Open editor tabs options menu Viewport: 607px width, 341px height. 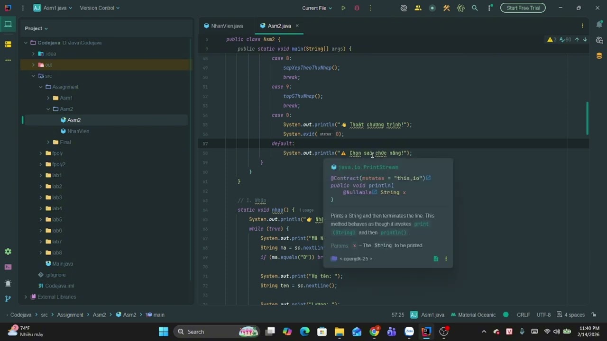[582, 26]
